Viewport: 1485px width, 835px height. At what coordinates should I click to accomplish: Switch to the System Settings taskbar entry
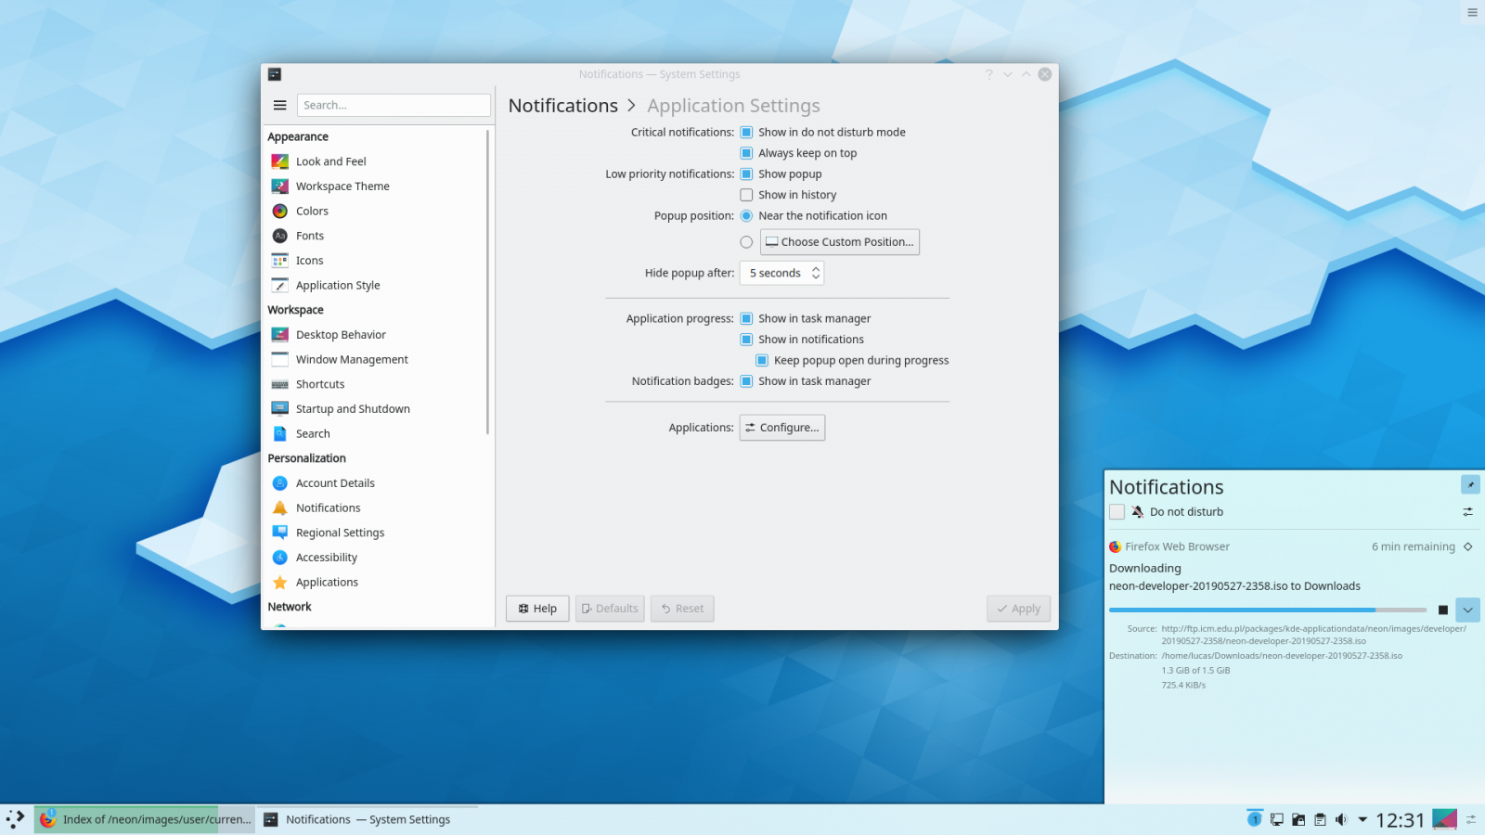click(357, 819)
